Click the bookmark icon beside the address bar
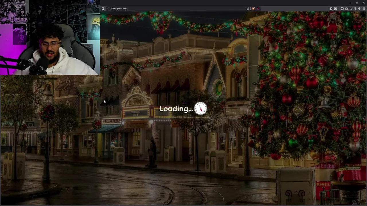This screenshot has width=367, height=206. point(103,9)
